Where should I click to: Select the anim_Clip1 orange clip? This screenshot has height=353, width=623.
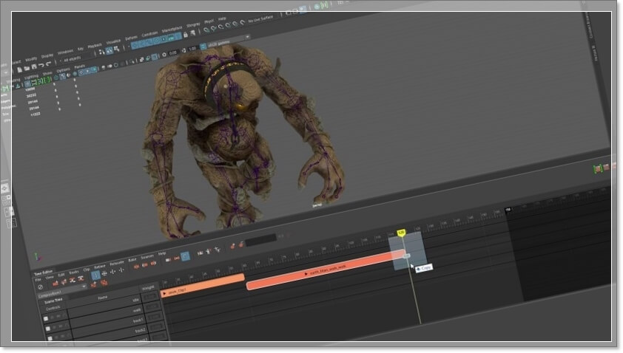(202, 286)
